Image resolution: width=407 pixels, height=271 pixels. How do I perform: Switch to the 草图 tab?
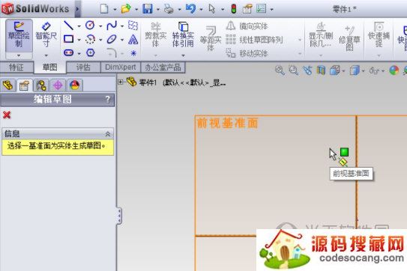[49, 67]
